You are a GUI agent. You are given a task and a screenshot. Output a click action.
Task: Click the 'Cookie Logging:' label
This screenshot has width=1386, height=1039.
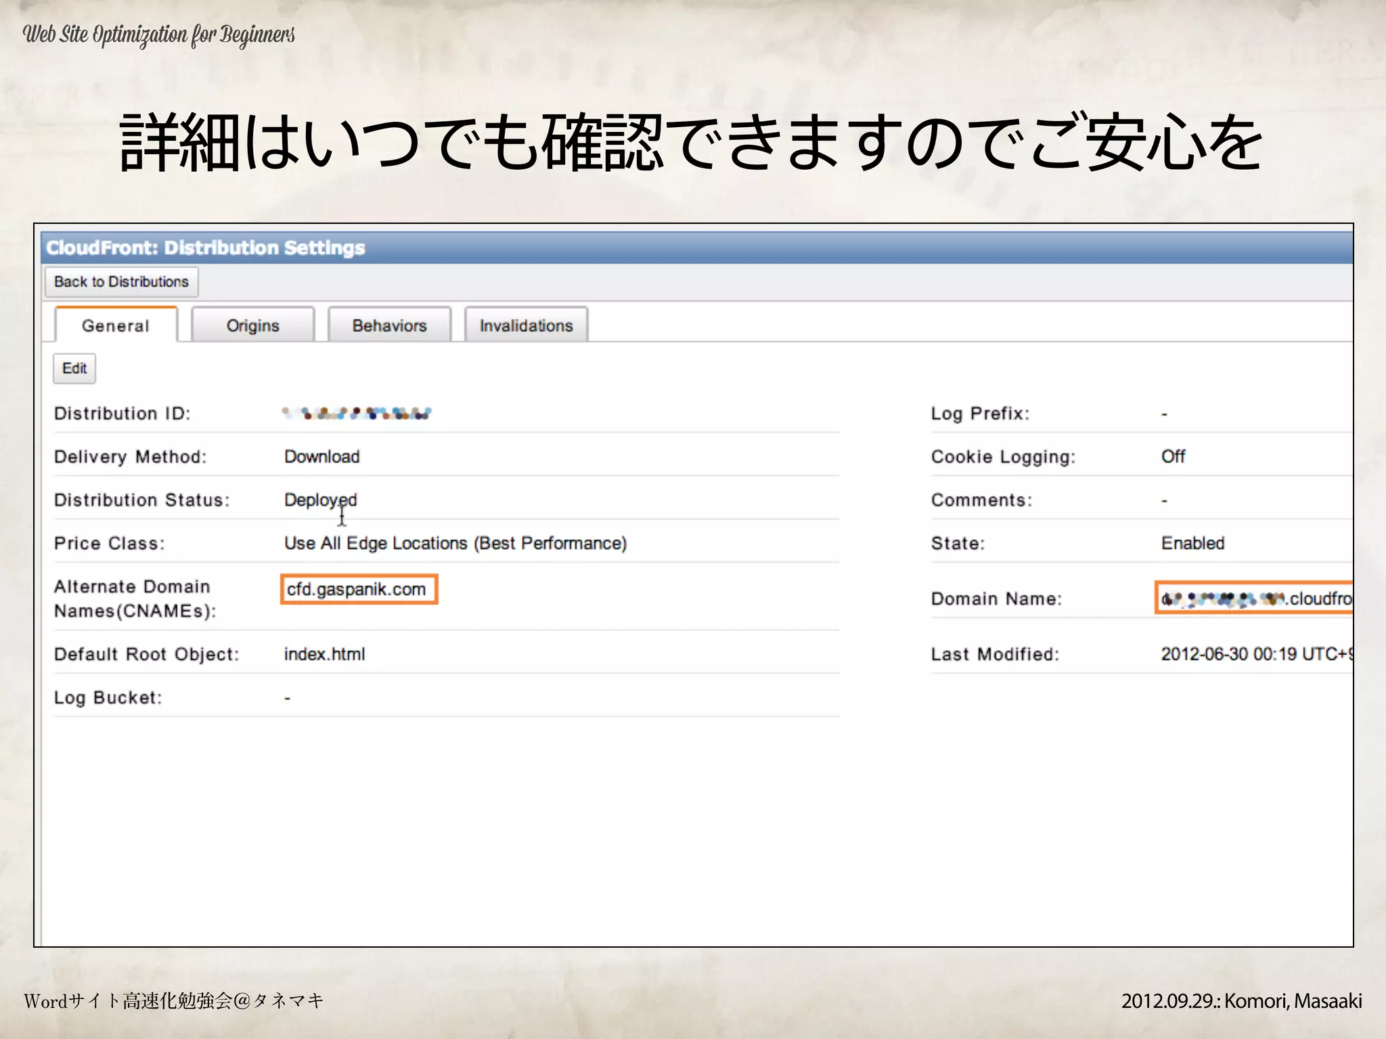(1004, 457)
